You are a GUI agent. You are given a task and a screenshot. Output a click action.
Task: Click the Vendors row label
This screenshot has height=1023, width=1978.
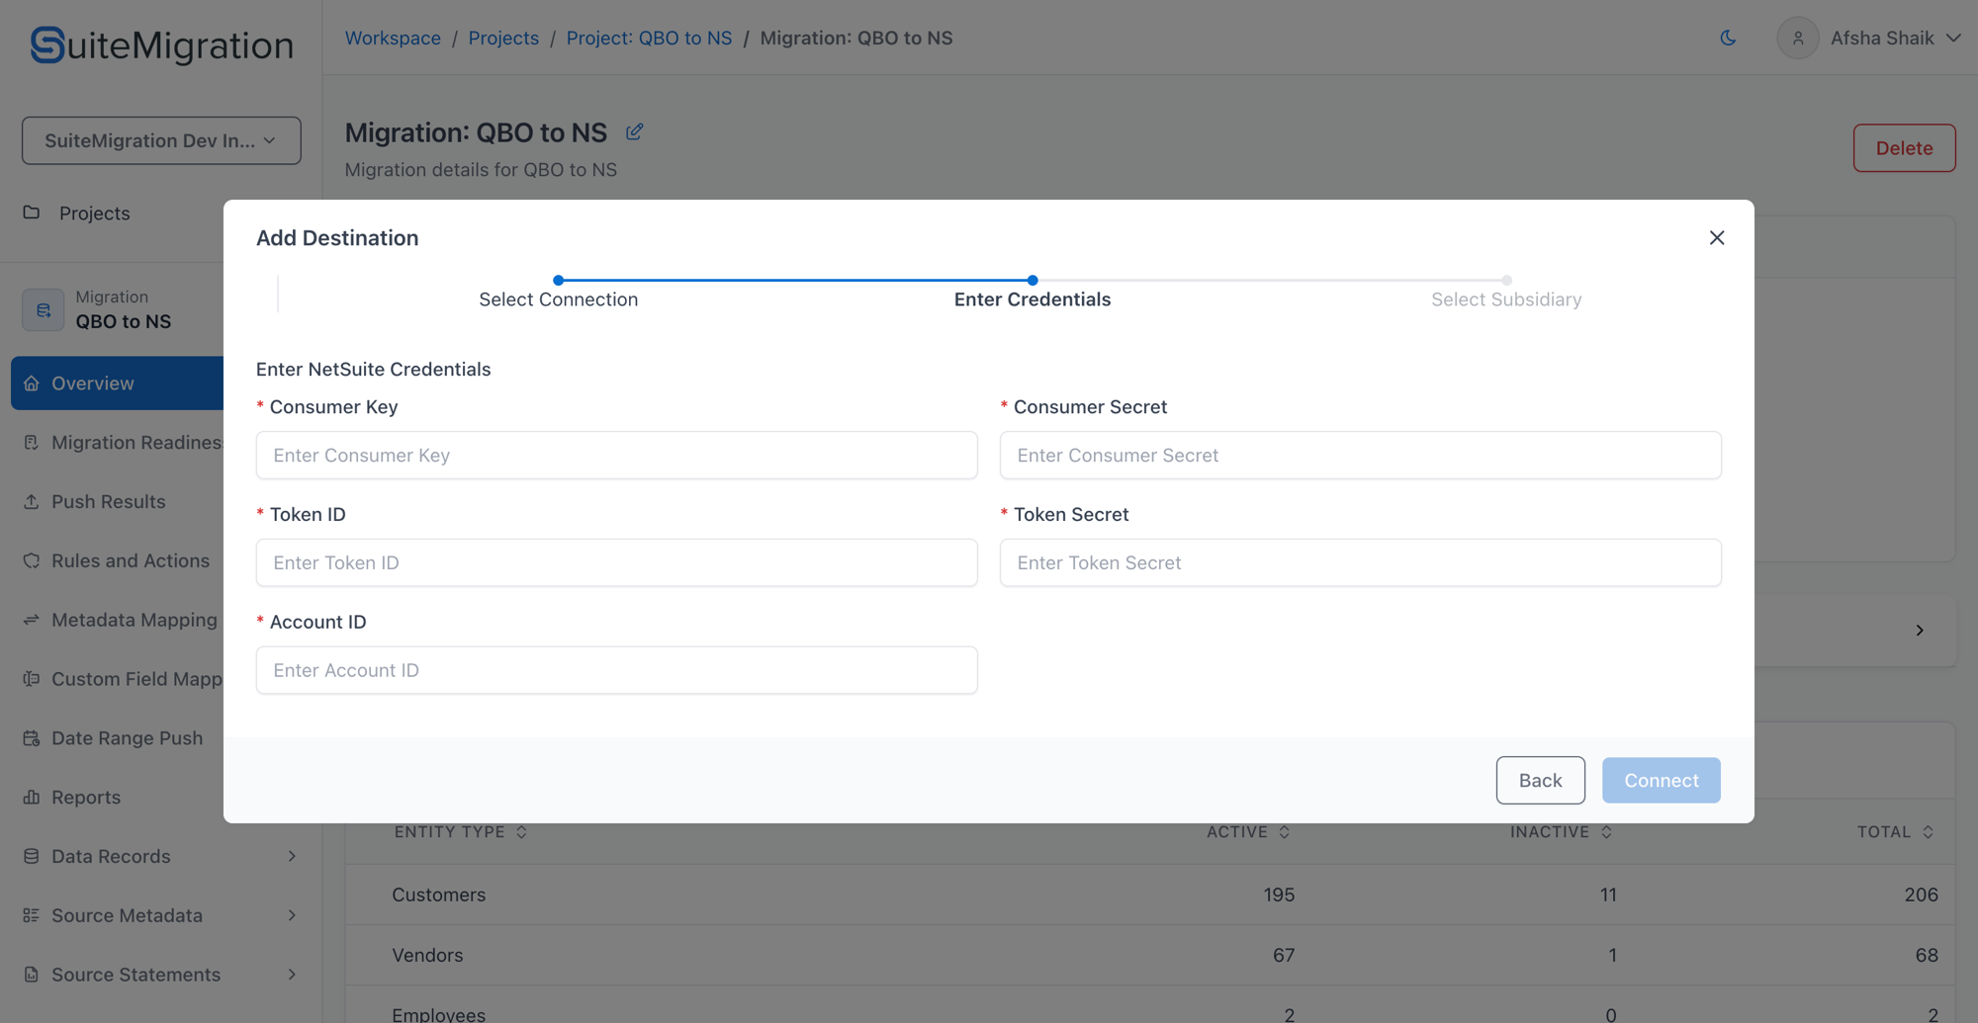pos(427,955)
